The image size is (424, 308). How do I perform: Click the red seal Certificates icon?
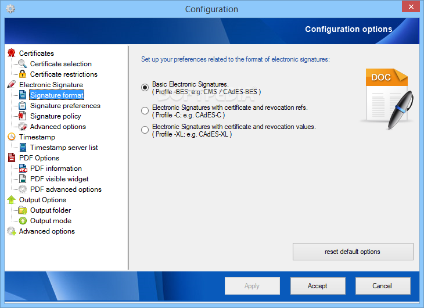tap(12, 53)
